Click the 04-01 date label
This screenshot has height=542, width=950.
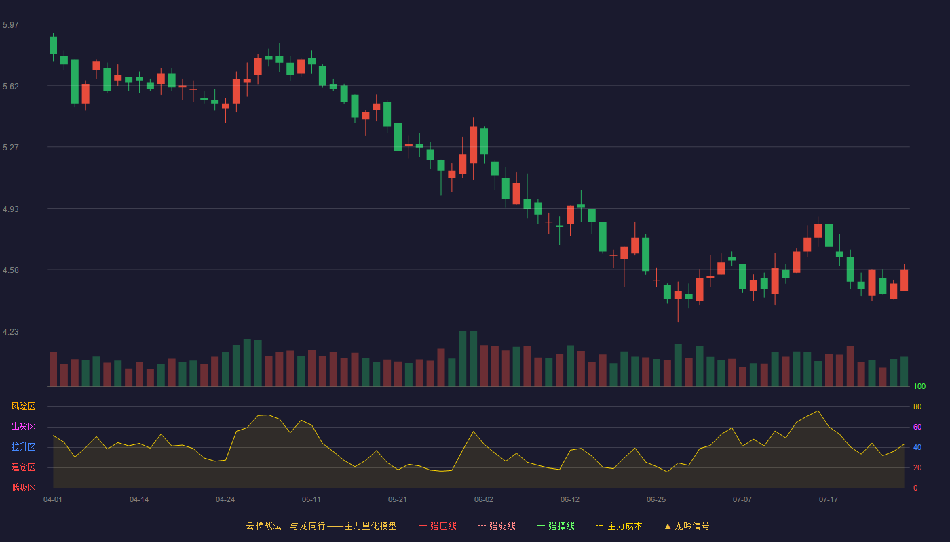(x=53, y=499)
